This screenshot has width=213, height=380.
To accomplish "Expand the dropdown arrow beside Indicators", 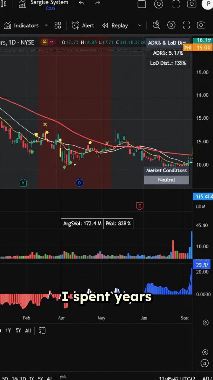I will coord(46,26).
